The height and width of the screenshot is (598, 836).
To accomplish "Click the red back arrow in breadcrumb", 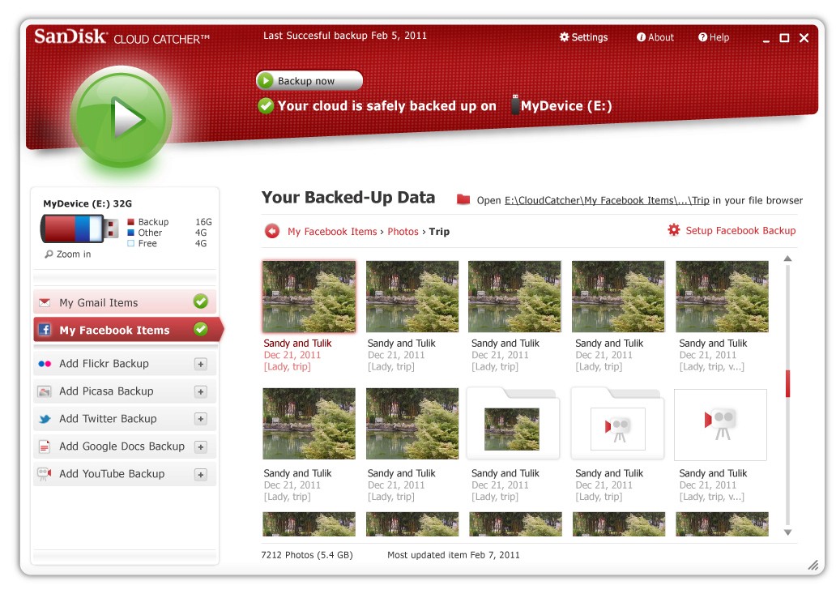I will coord(272,231).
